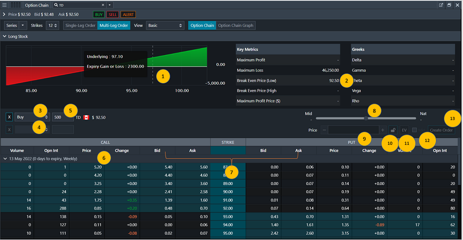Image resolution: width=463 pixels, height=240 pixels.
Task: Switch to Option Chain Graph tab
Action: click(x=235, y=26)
